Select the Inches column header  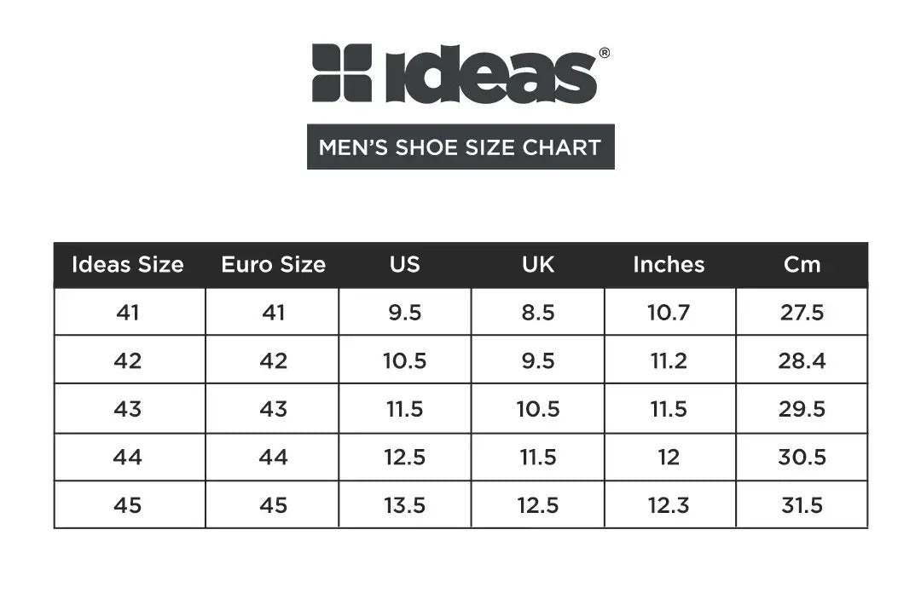[669, 265]
